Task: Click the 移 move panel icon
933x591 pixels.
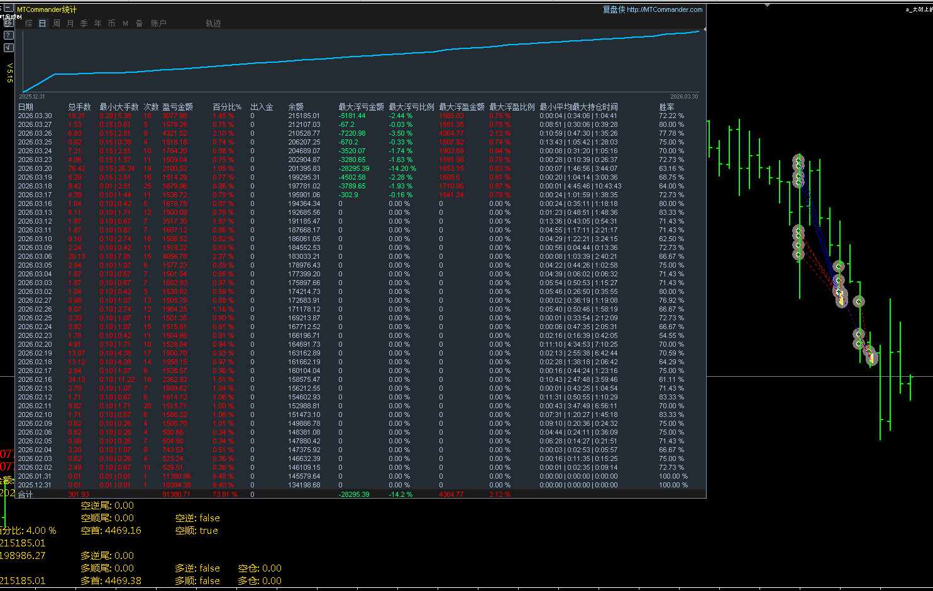Action: point(8,22)
